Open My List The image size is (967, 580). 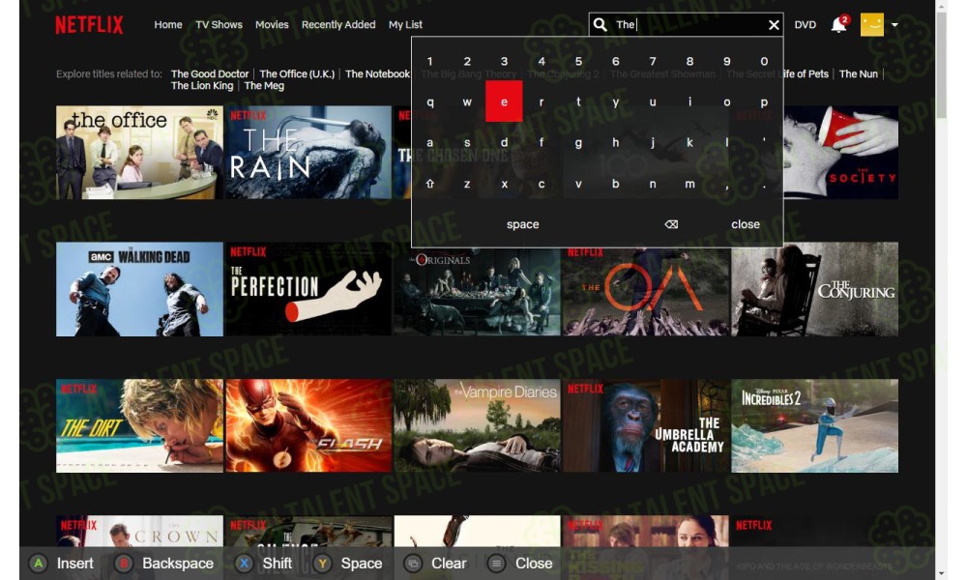point(405,25)
